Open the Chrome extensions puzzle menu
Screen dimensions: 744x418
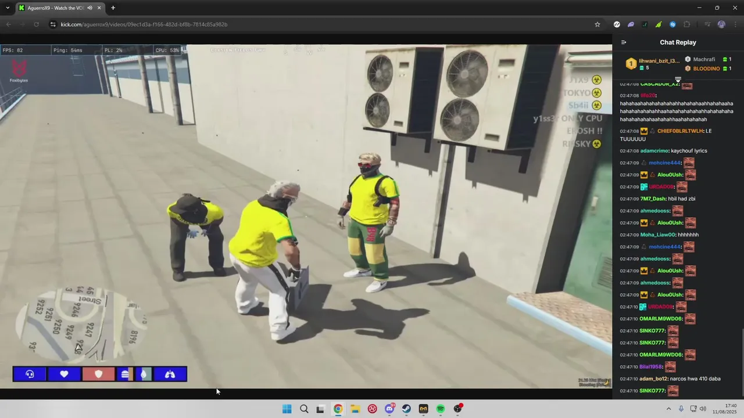click(x=687, y=24)
